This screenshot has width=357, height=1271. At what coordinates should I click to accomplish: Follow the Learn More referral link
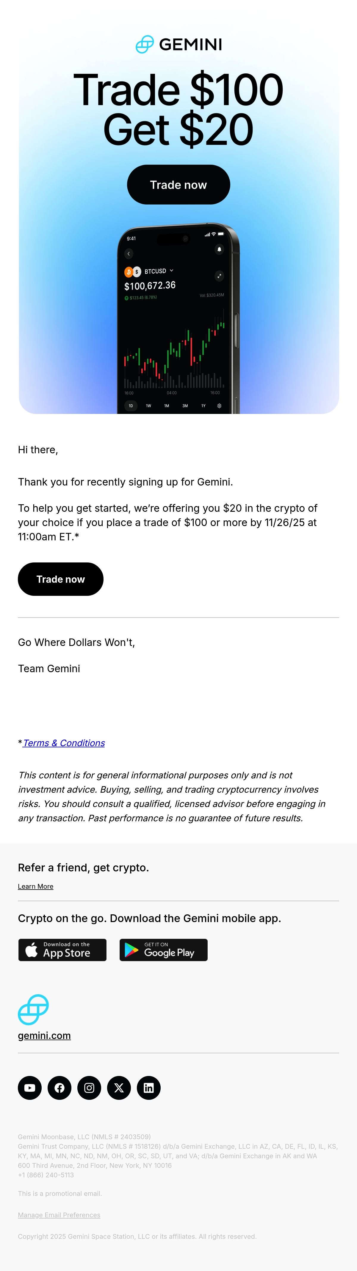click(x=35, y=886)
